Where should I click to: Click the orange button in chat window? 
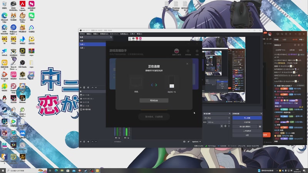click(267, 135)
